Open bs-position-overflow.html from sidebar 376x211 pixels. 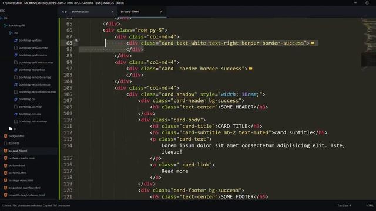[x=25, y=188]
